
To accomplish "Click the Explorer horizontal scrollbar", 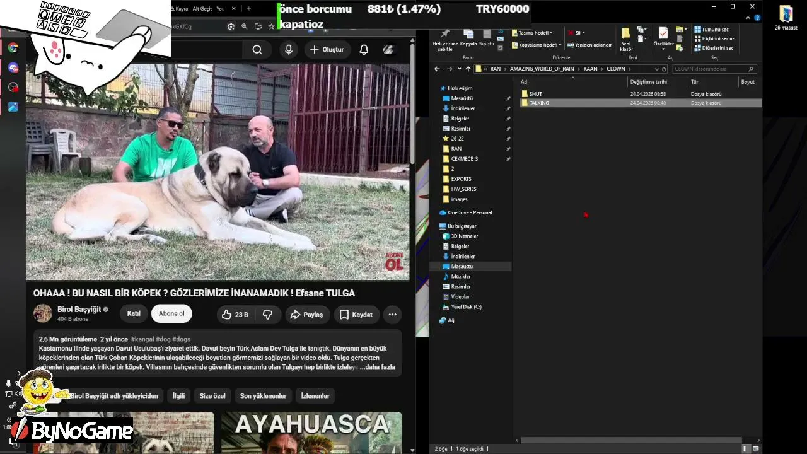I will 630,441.
